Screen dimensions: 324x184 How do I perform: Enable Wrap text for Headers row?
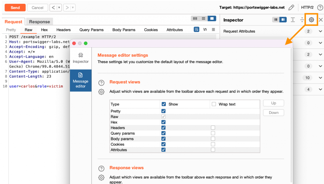point(213,128)
